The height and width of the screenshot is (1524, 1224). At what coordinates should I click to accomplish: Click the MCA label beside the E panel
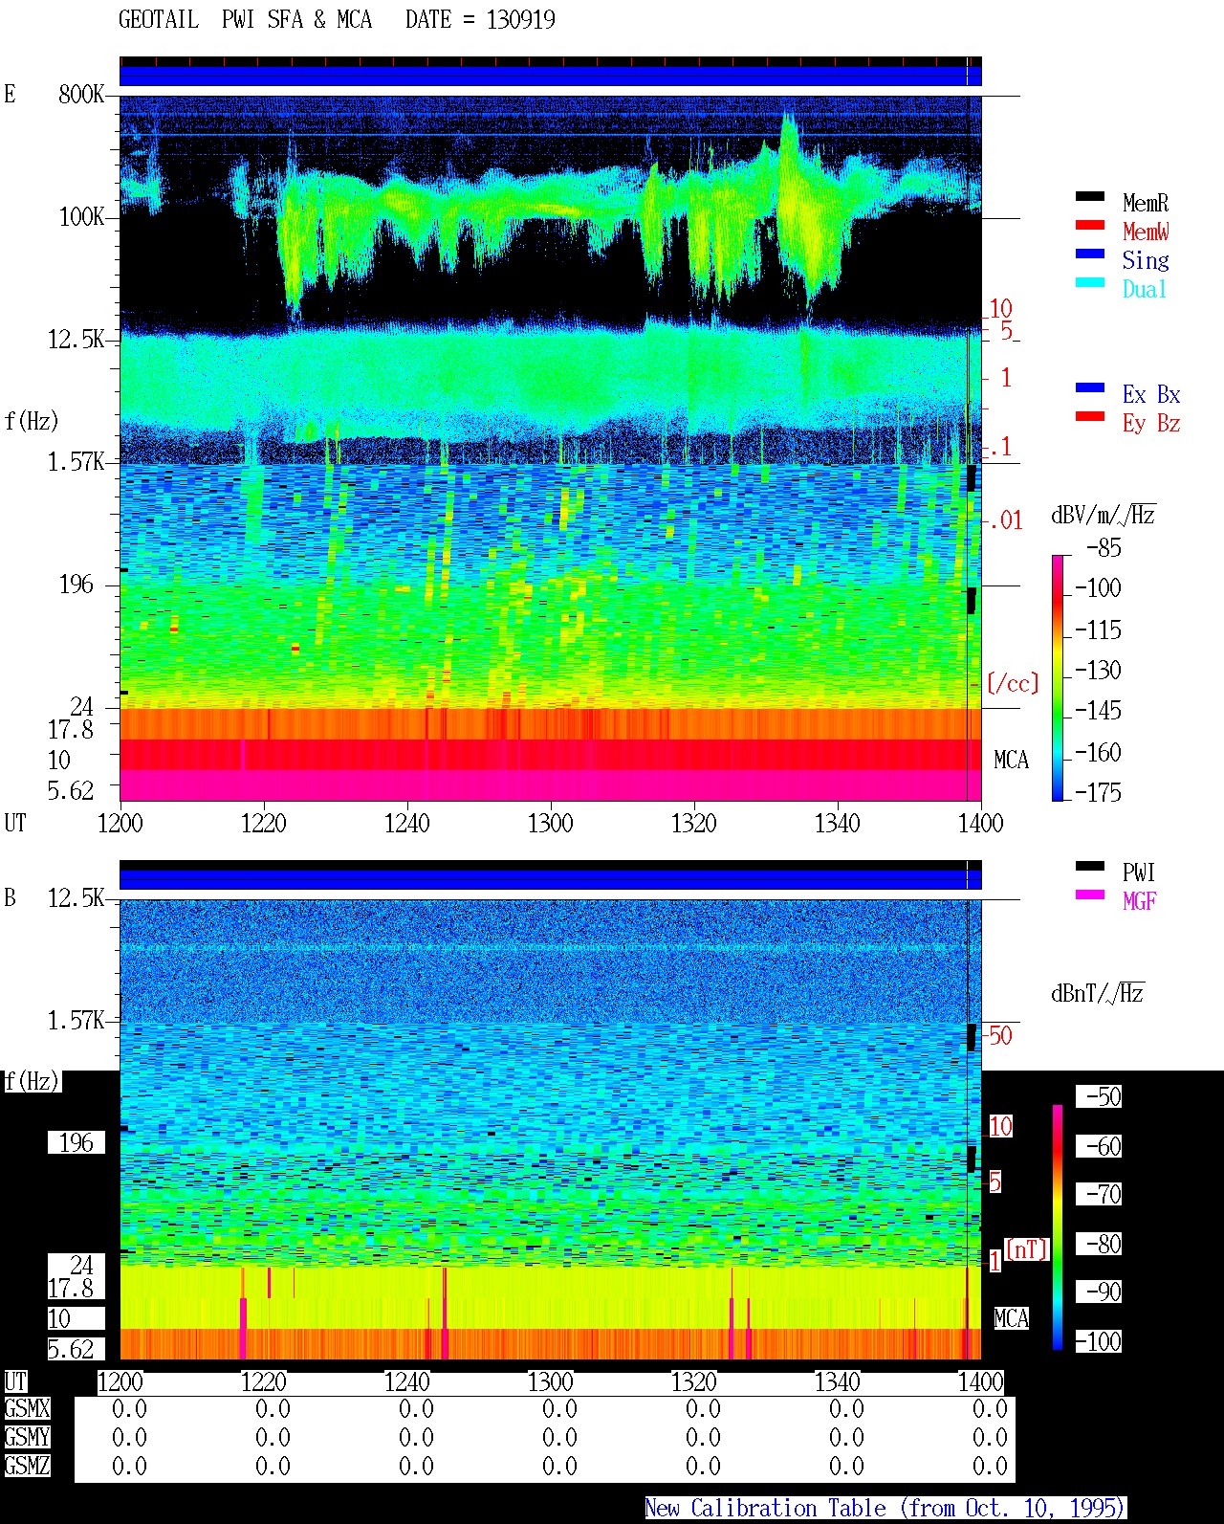[1011, 761]
